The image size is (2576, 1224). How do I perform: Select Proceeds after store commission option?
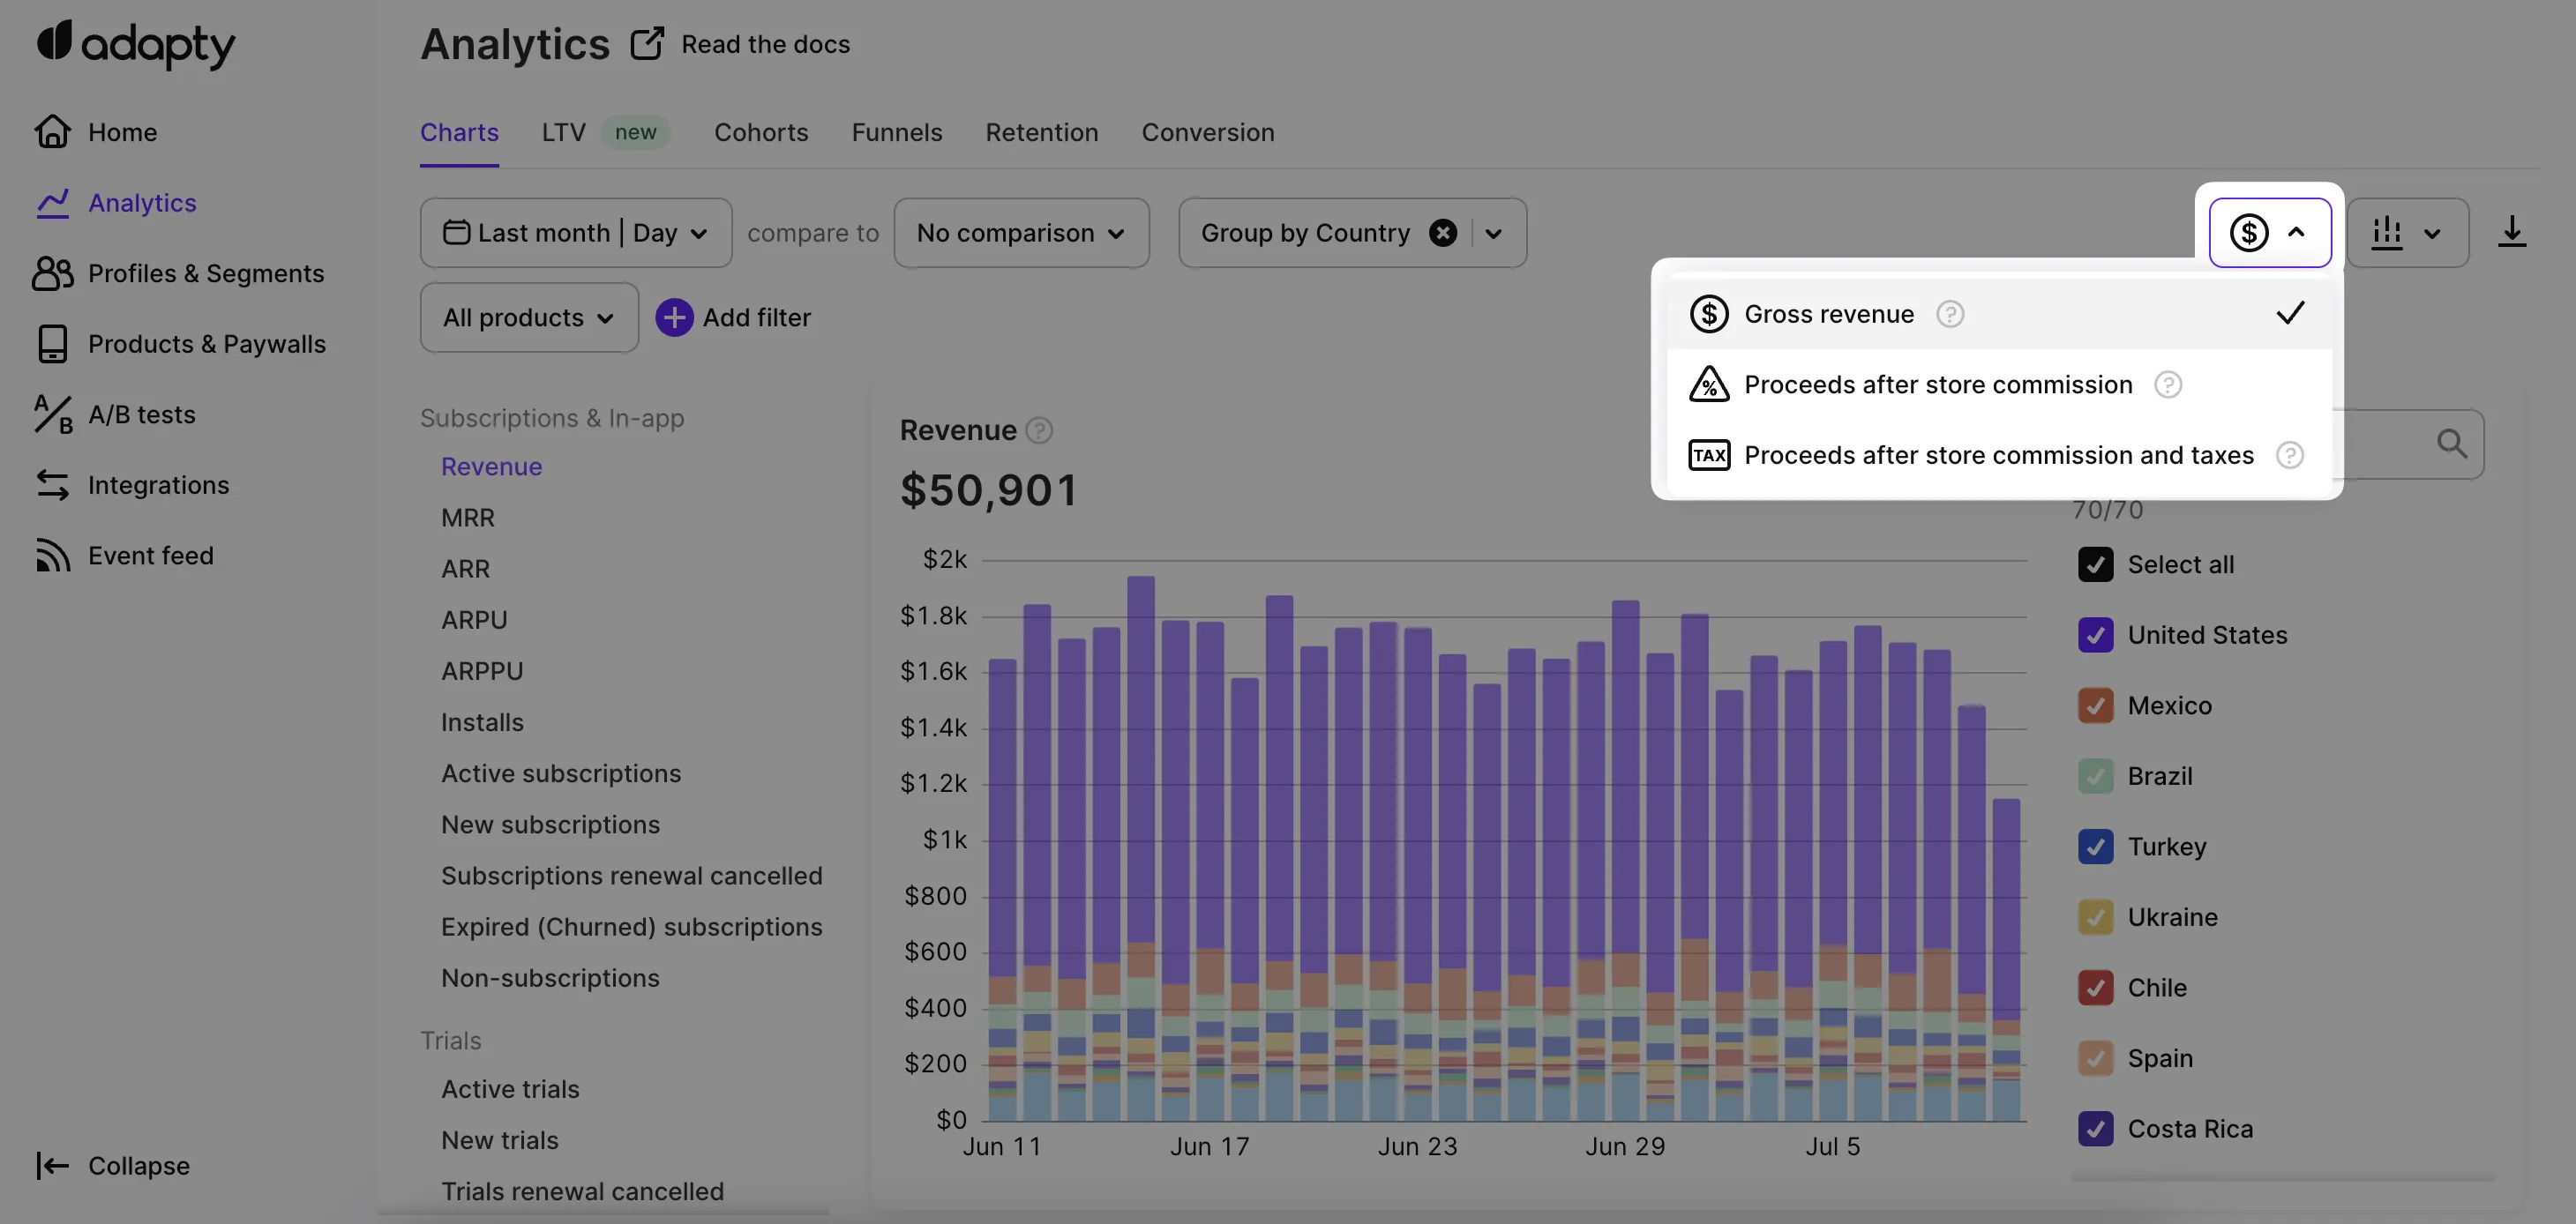[1937, 385]
